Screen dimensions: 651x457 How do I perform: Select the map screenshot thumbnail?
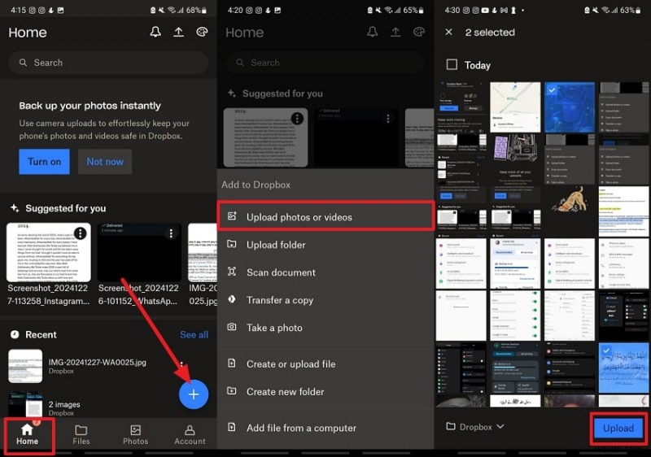pyautogui.click(x=515, y=107)
